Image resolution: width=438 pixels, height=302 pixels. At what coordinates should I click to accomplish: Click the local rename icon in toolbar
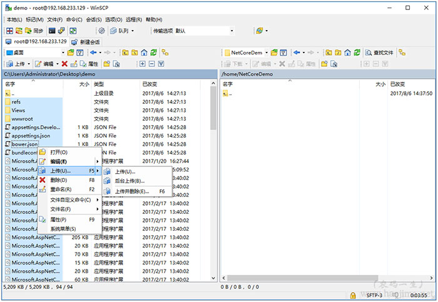[x=74, y=64]
